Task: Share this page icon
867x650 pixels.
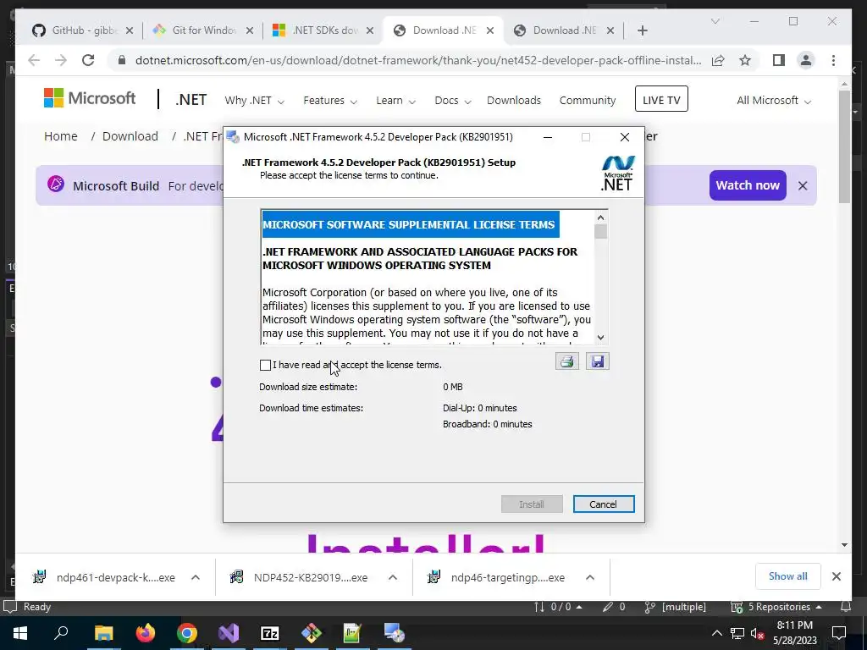Action: coord(718,60)
